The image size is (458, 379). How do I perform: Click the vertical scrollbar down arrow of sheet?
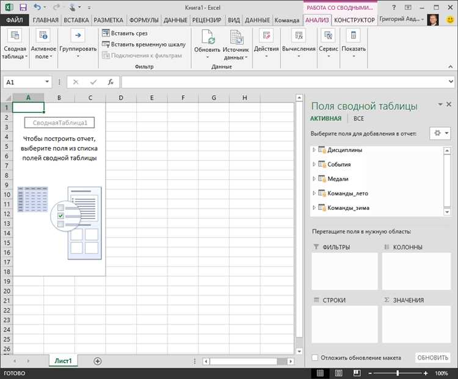point(299,352)
